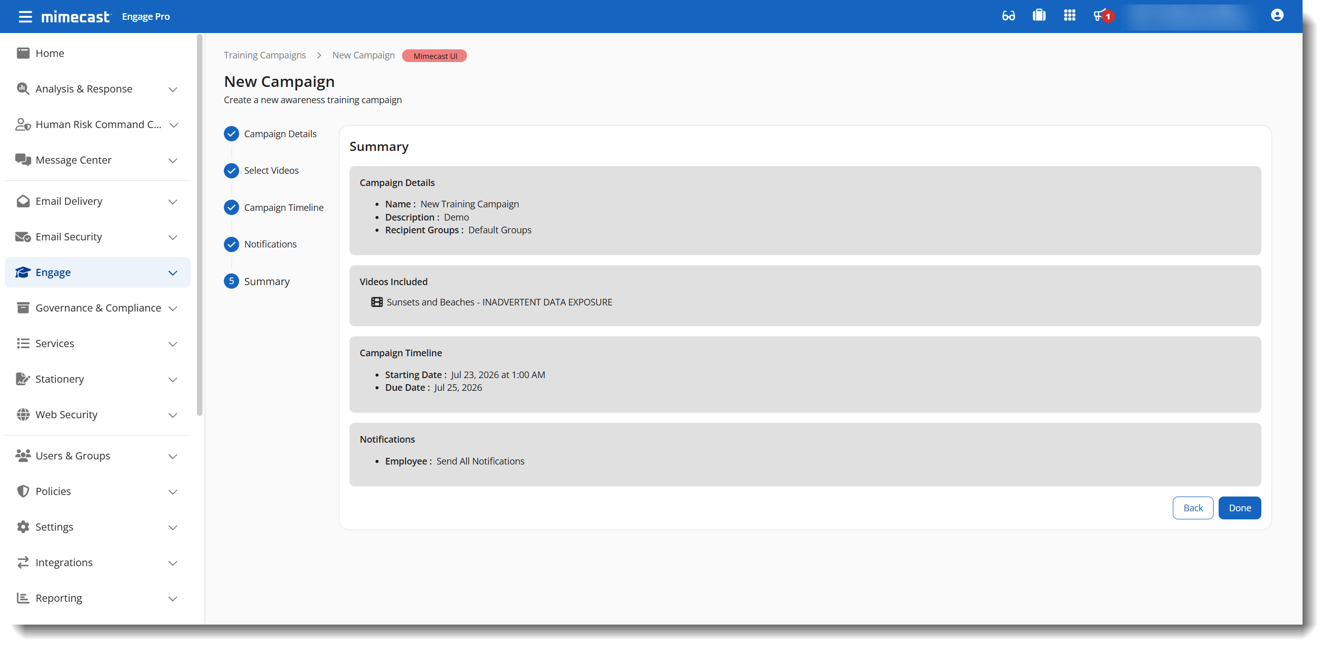1328x650 pixels.
Task: Select the Campaign Details step checkmark
Action: coord(231,133)
